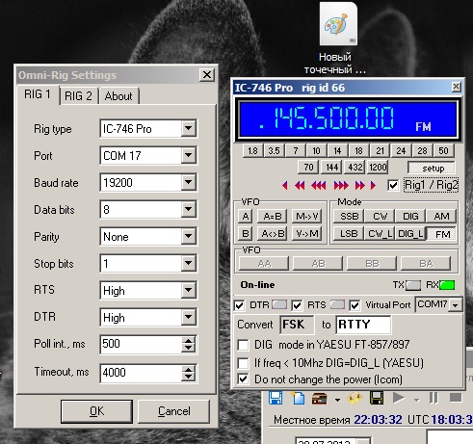Open the Parity dropdown
The image size is (473, 444).
(x=189, y=236)
